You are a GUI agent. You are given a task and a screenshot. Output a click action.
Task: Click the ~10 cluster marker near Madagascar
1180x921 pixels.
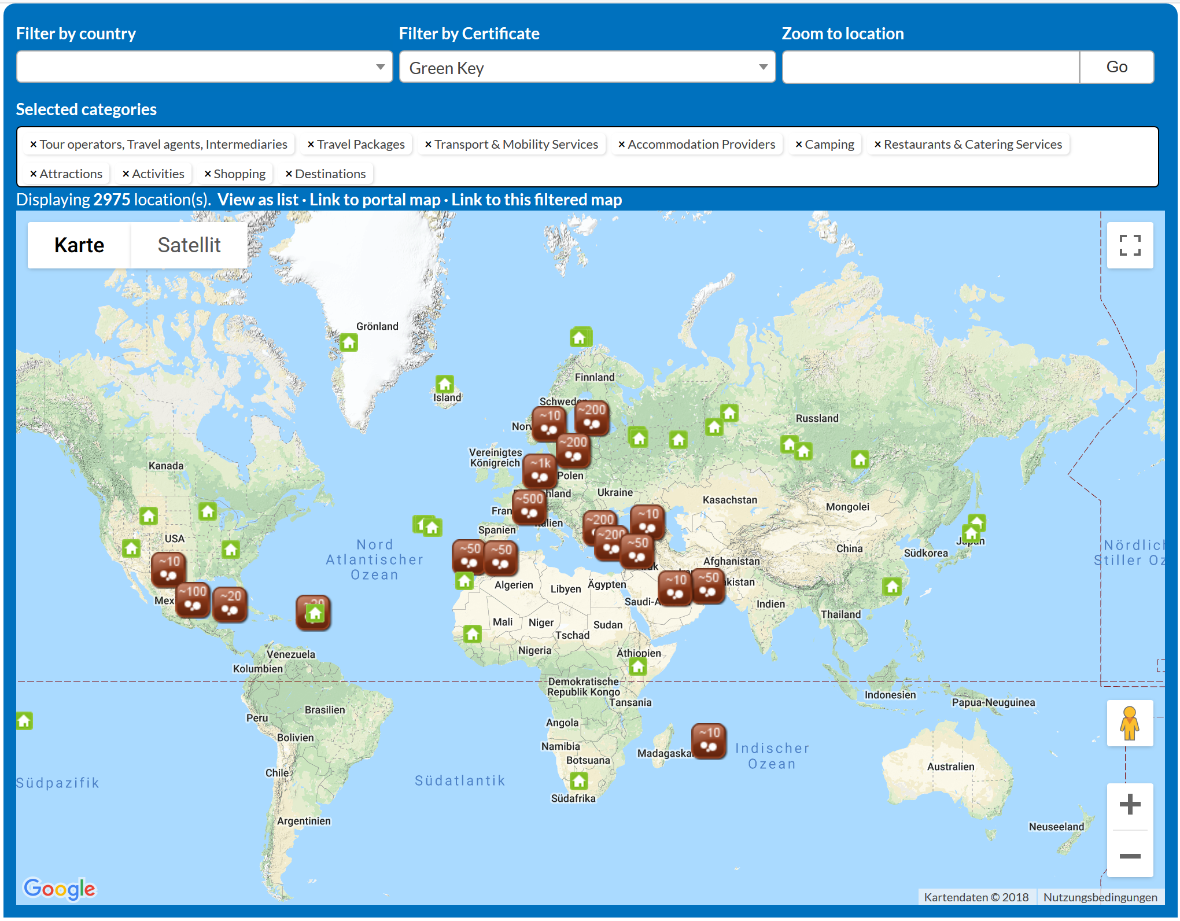tap(709, 740)
